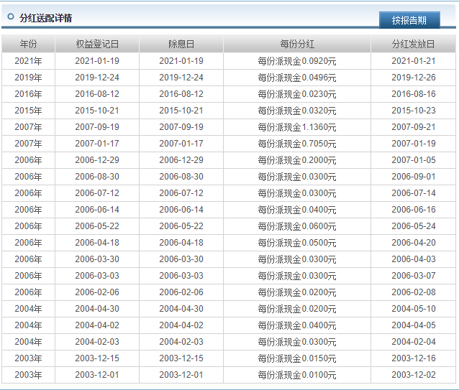
Task: Select record date 2016-08-12 in 权益登记日 column
Action: [97, 94]
